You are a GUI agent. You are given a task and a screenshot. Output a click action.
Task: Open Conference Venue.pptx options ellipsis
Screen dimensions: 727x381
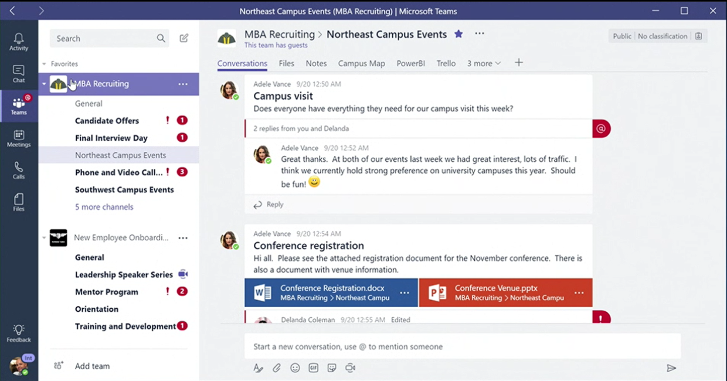pos(579,292)
